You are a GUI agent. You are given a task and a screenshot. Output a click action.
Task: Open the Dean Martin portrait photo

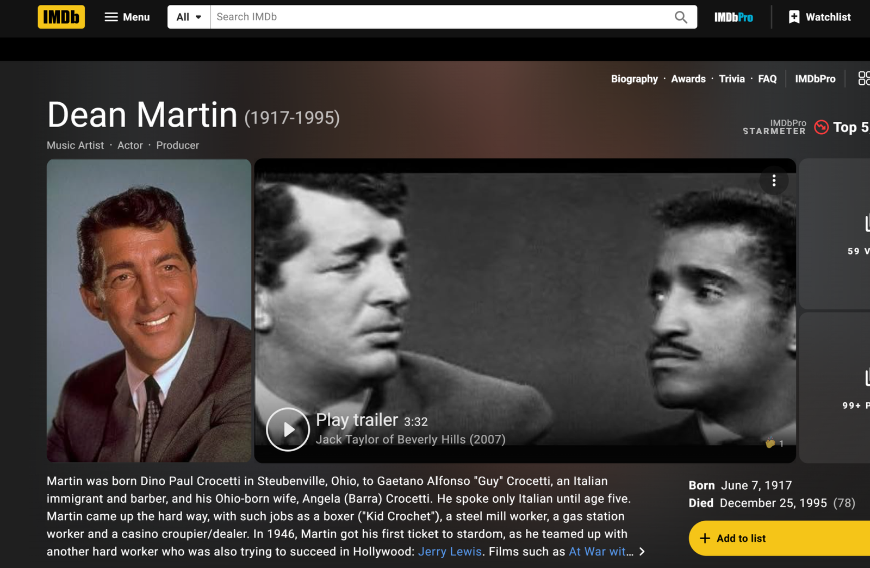coord(148,310)
